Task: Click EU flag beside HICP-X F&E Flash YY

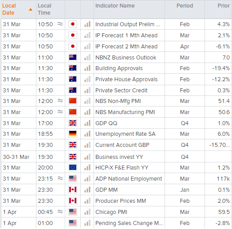Action: point(73,168)
